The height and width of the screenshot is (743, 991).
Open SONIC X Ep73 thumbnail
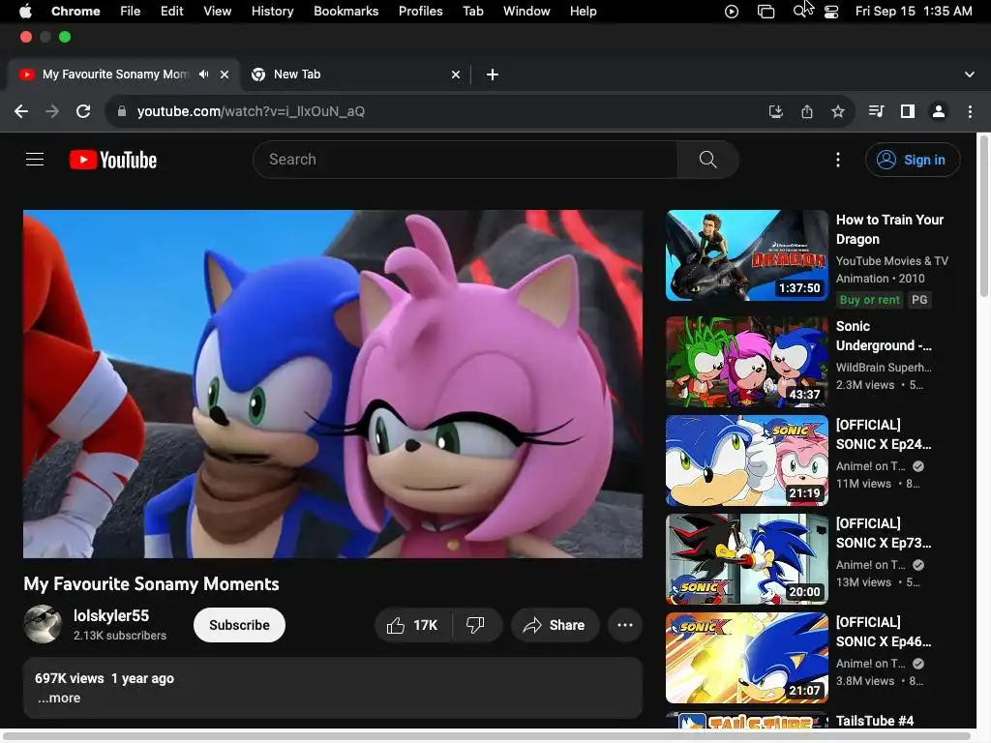pyautogui.click(x=747, y=559)
